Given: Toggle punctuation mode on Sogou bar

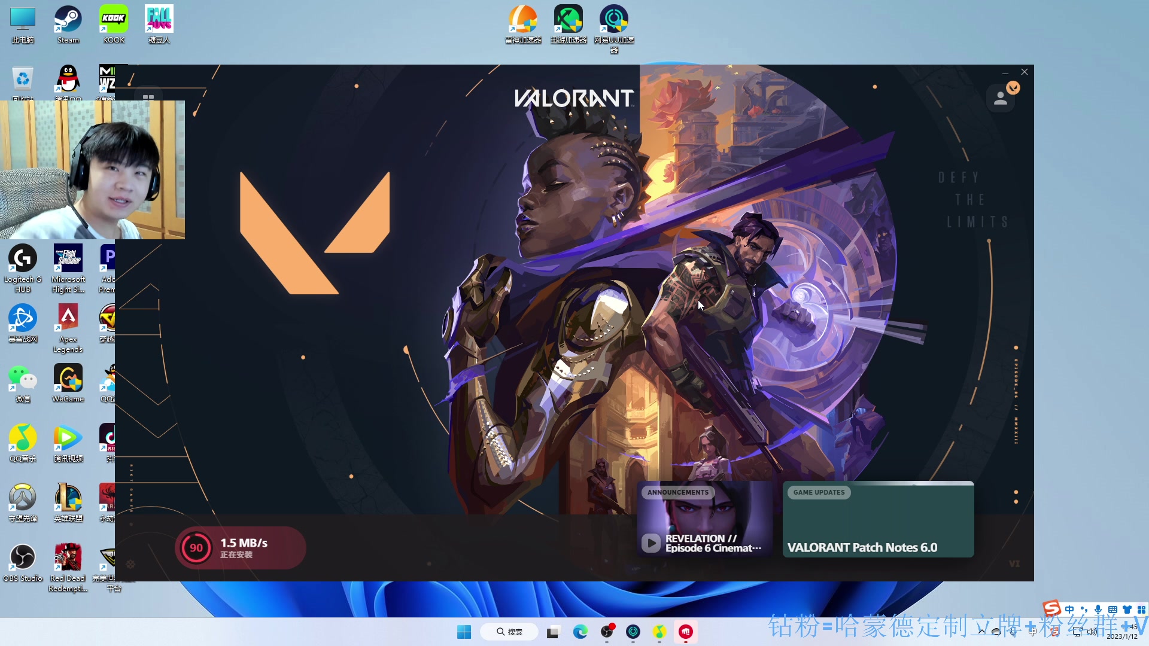Looking at the screenshot, I should click(x=1084, y=610).
